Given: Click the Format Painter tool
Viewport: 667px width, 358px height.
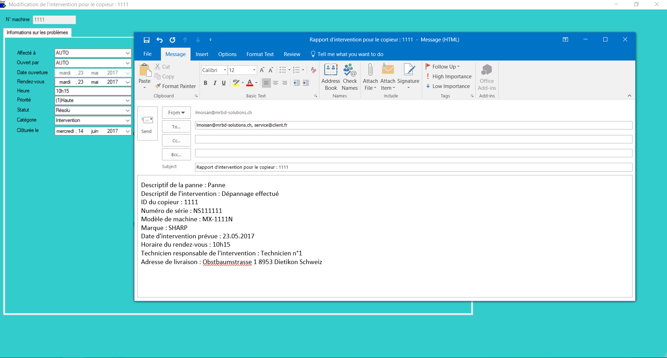Looking at the screenshot, I should 176,86.
